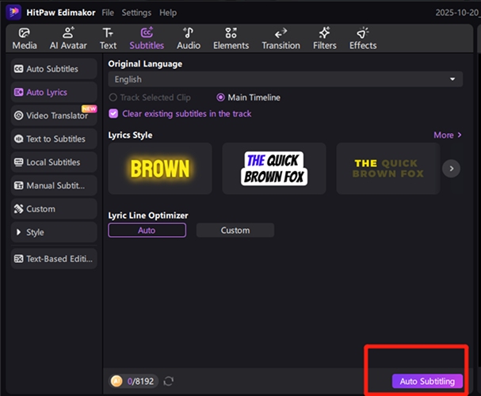Image resolution: width=481 pixels, height=396 pixels.
Task: Choose the yellow BROWN lyrics style thumbnail
Action: (x=160, y=168)
